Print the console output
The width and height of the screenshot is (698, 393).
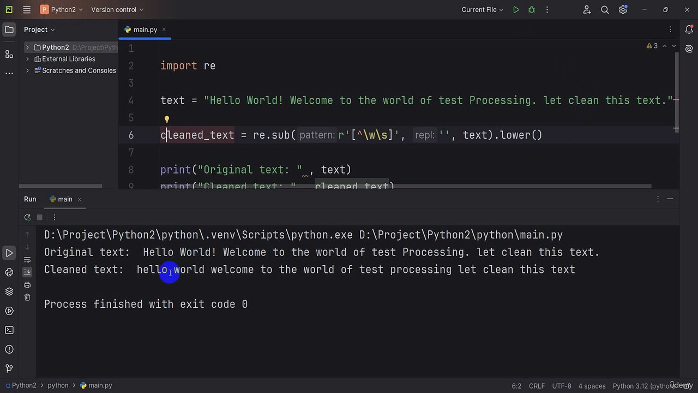click(x=27, y=284)
